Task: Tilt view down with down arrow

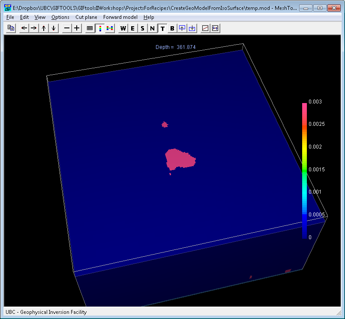Action: [54, 28]
